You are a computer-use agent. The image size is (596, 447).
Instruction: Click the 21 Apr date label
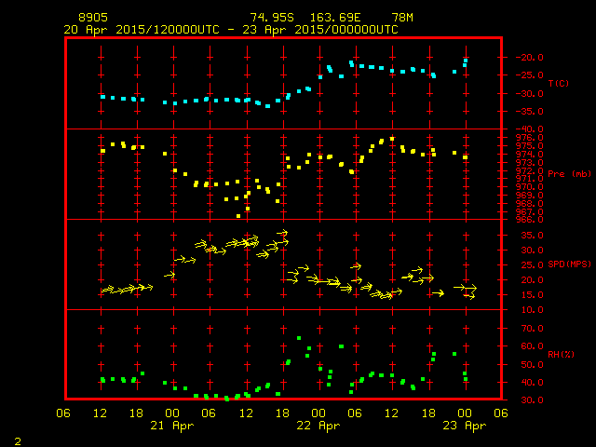pyautogui.click(x=172, y=426)
